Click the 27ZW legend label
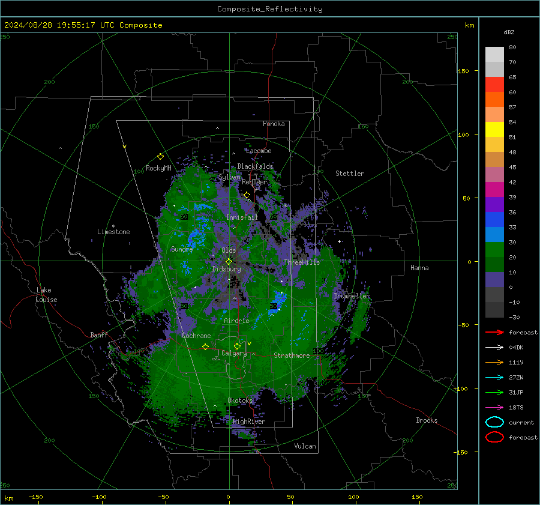The image size is (540, 505). coord(516,378)
